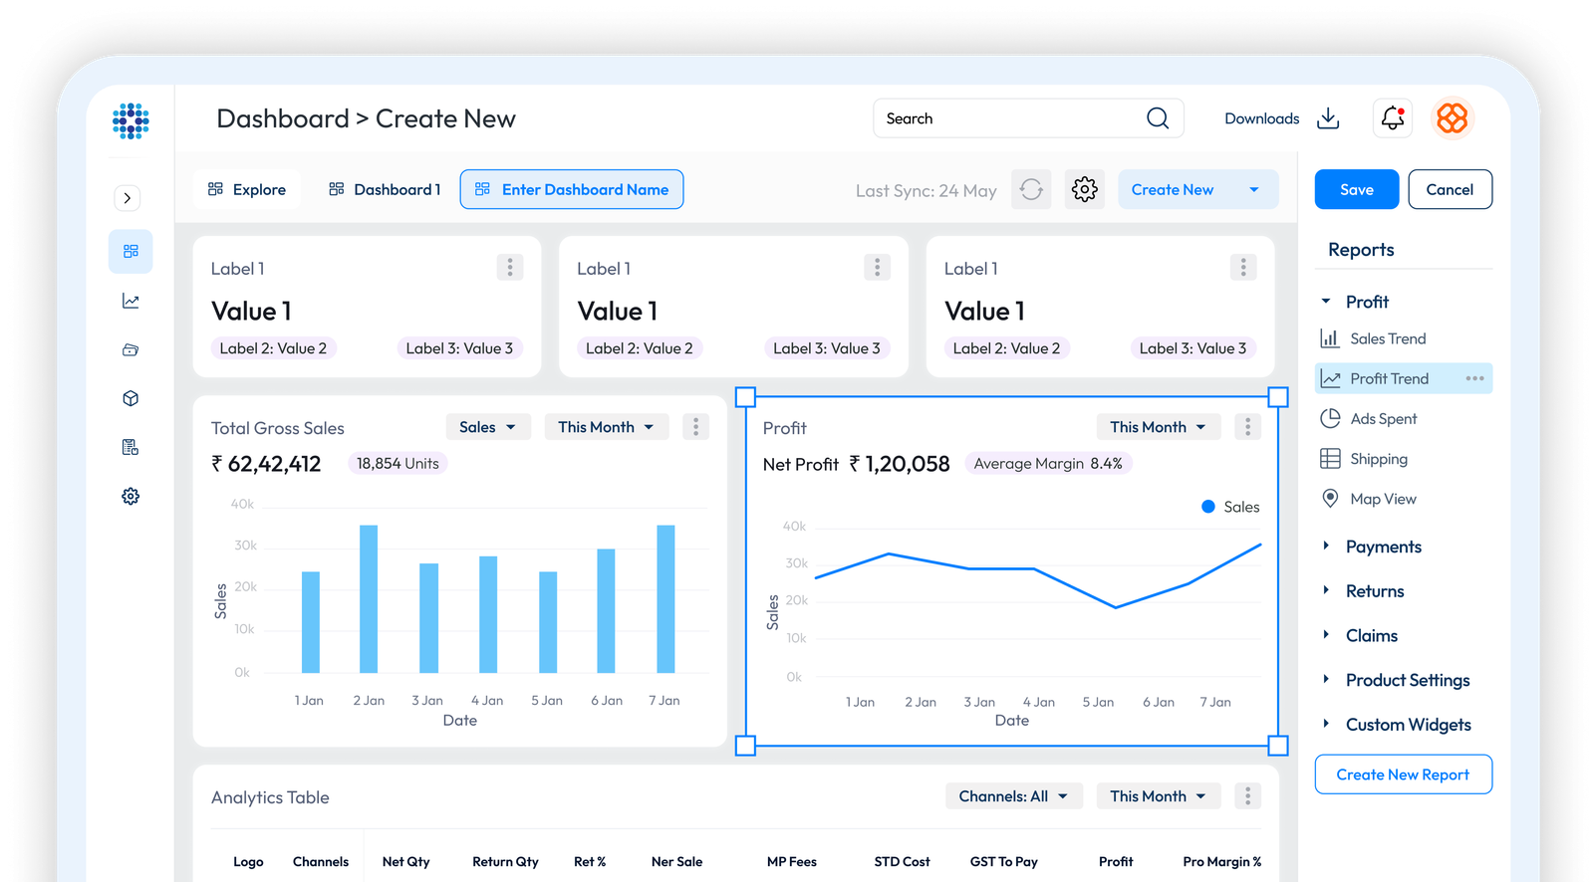Expand the sidebar with arrow button
Viewport: 1594px width, 882px height.
[x=127, y=198]
